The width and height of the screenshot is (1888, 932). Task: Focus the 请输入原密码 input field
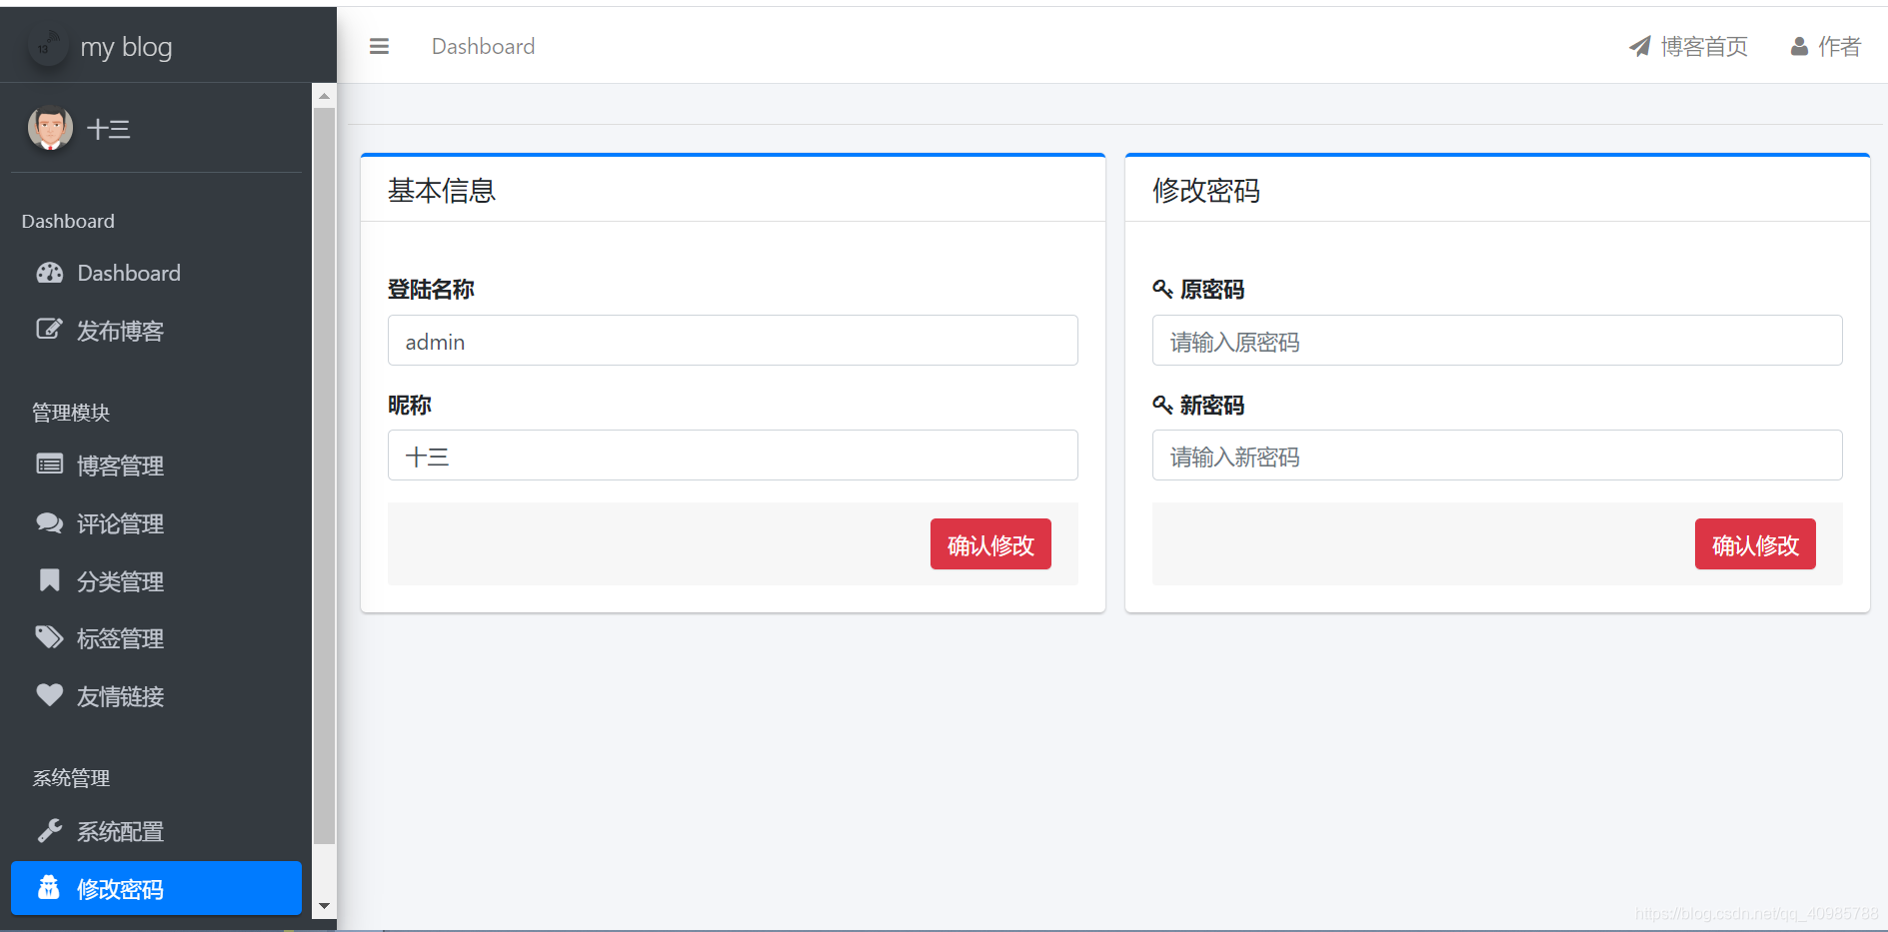coord(1497,341)
